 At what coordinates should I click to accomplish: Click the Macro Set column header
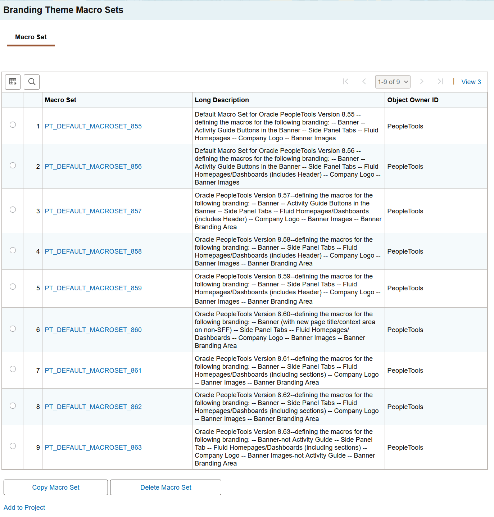[60, 100]
